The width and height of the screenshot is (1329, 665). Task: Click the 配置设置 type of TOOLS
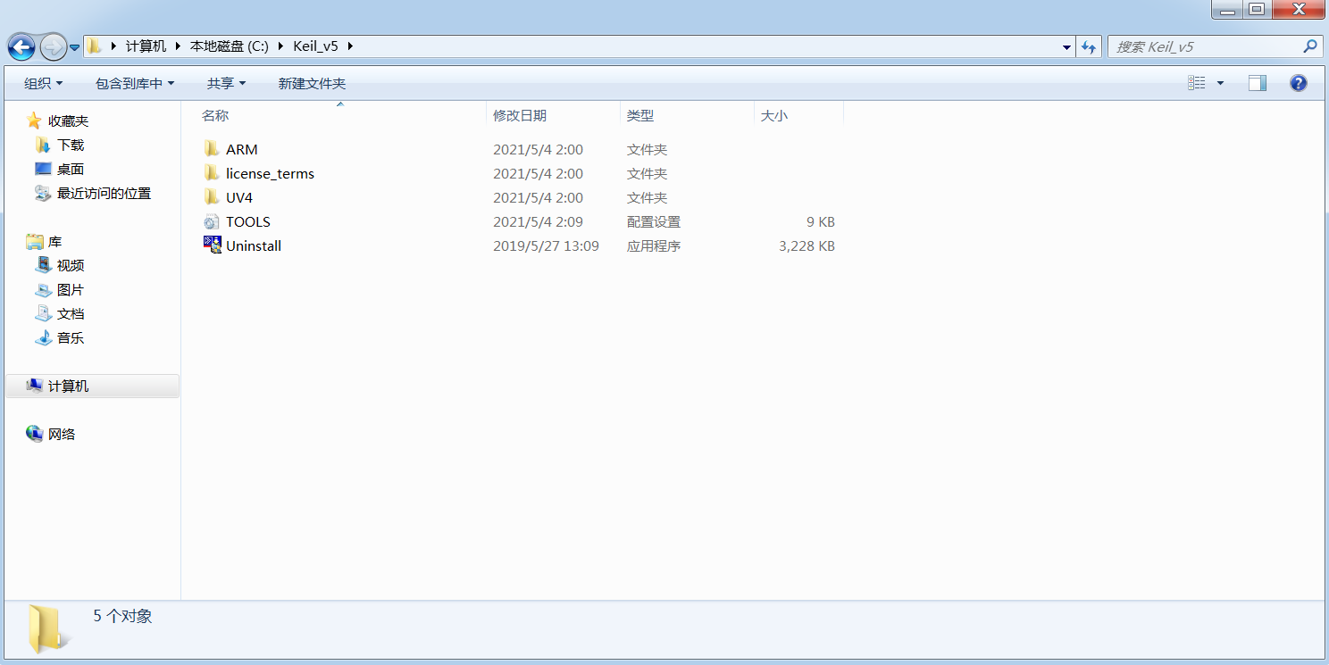(x=654, y=222)
